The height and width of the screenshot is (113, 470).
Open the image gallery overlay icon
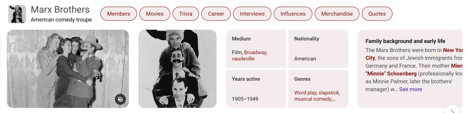coord(120,99)
